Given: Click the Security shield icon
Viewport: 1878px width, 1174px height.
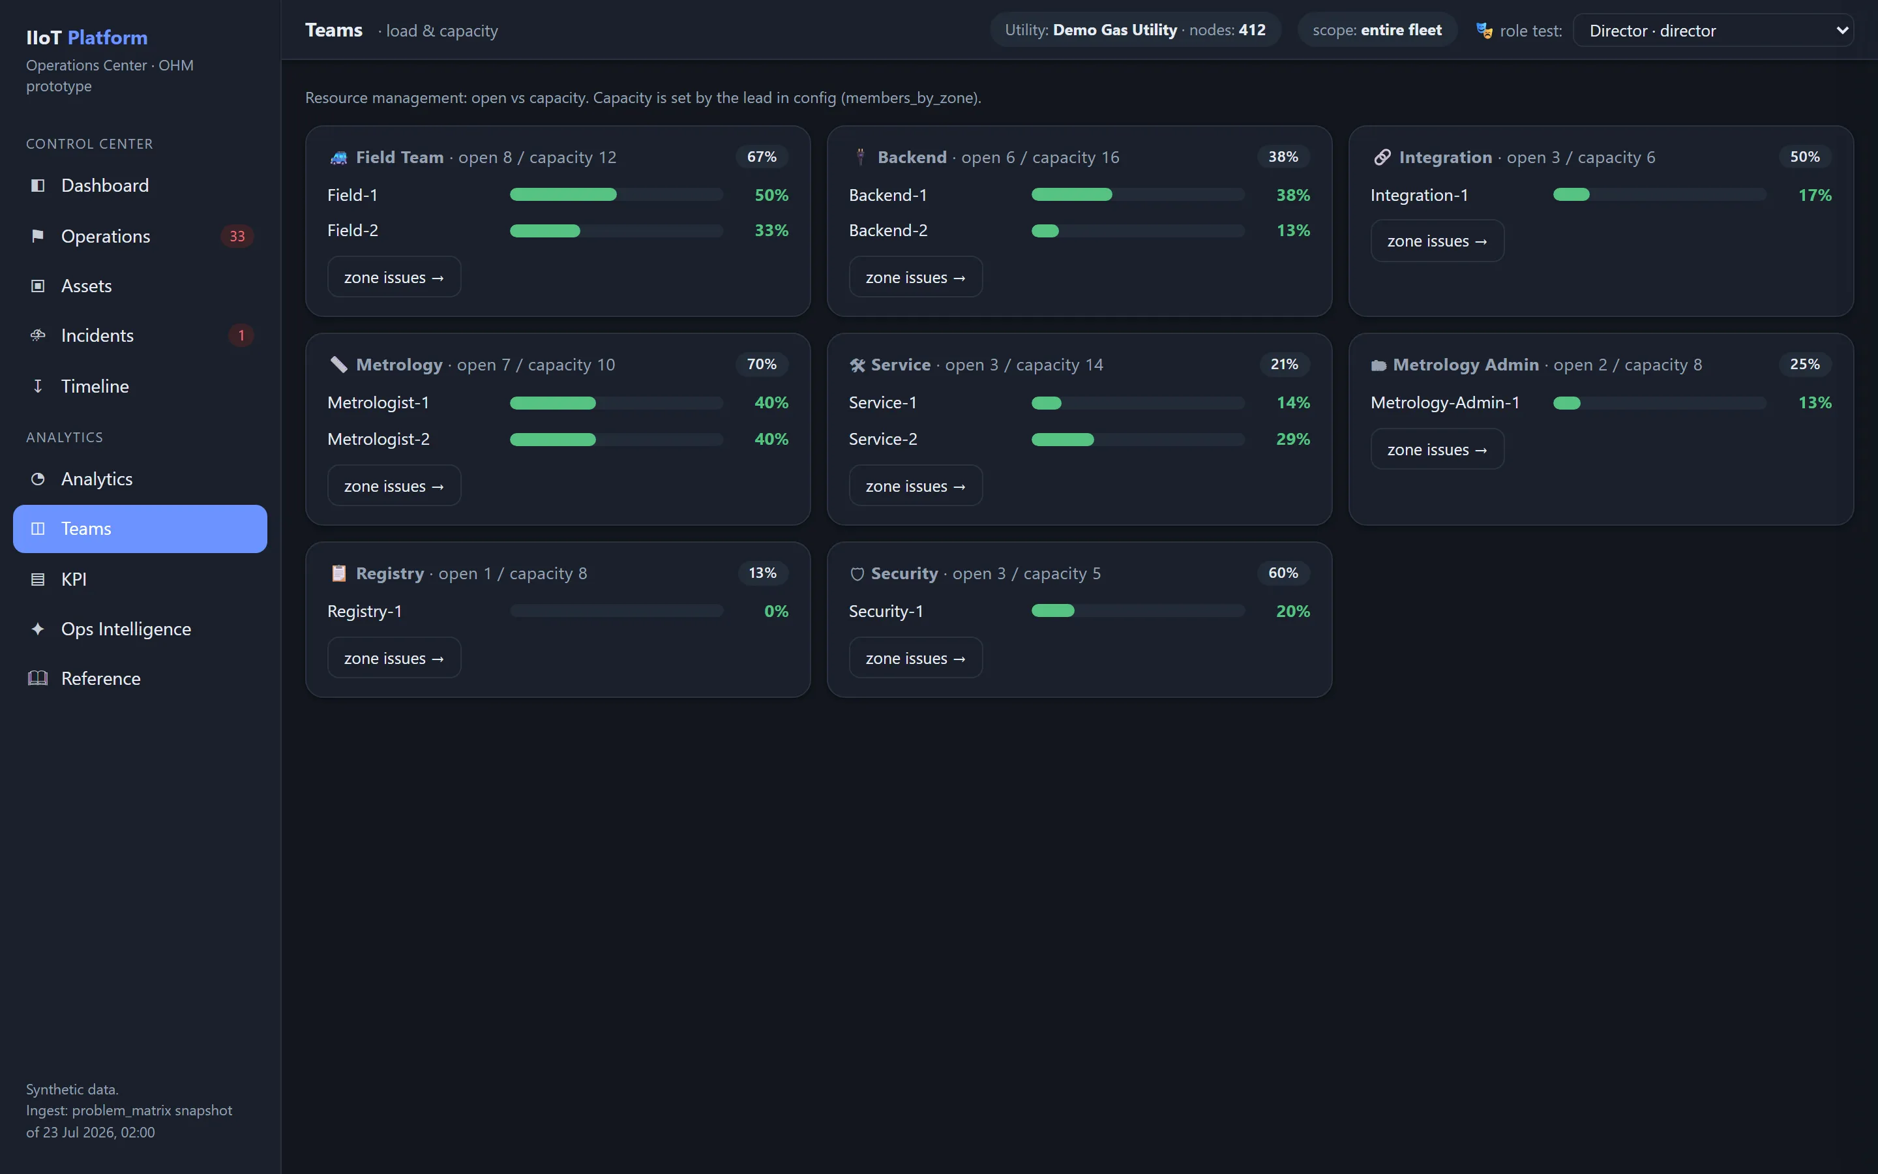Looking at the screenshot, I should (857, 574).
